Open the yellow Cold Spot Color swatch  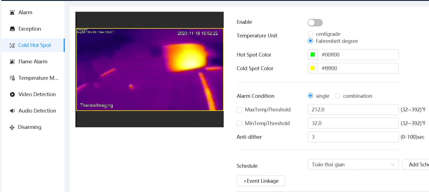(313, 68)
